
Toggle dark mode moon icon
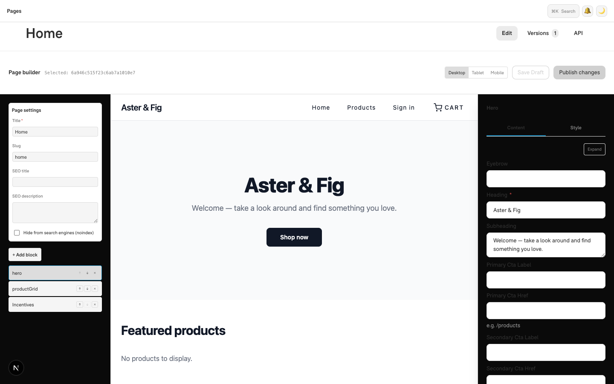click(602, 11)
